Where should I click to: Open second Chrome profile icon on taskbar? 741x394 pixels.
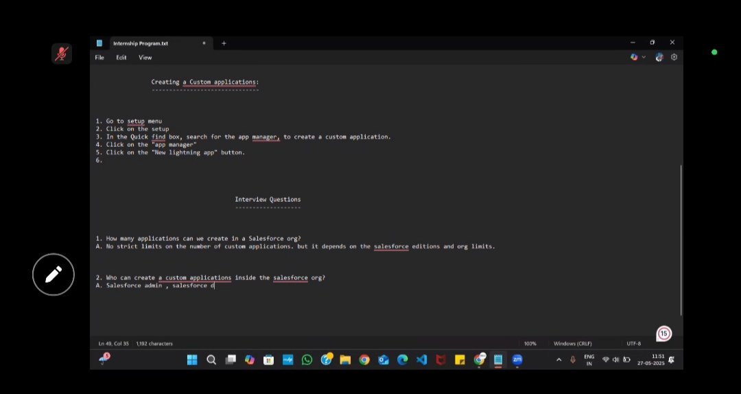479,360
